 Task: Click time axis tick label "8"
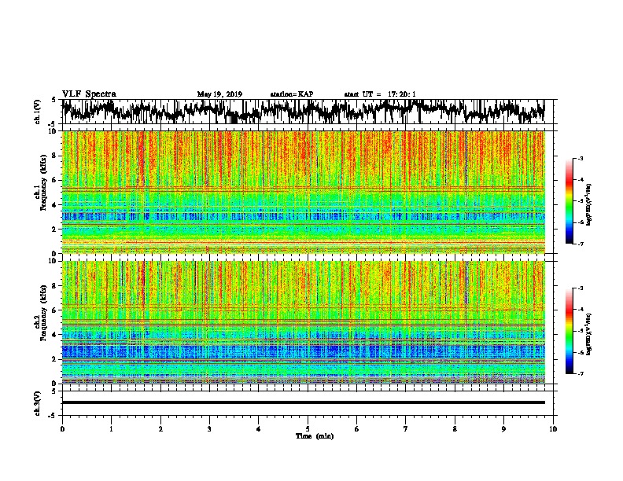[x=455, y=429]
